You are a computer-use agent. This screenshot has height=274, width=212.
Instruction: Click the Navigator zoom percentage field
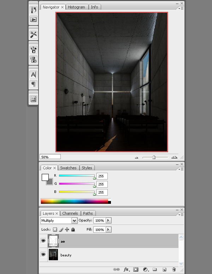(50, 157)
